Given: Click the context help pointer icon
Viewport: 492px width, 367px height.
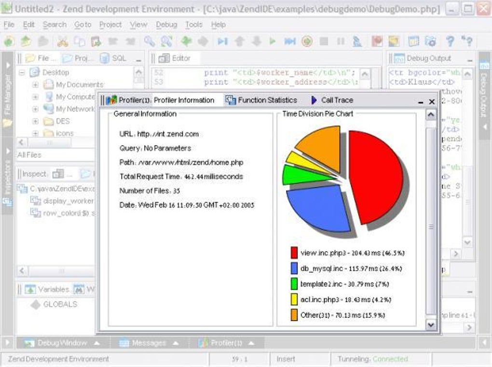Looking at the screenshot, I should [x=467, y=41].
